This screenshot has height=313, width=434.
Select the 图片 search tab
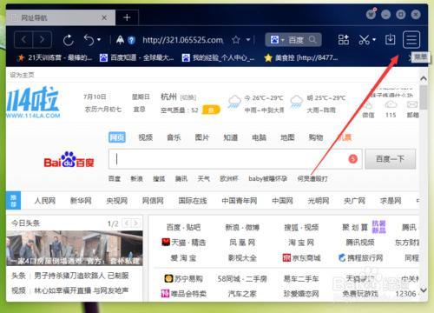202,137
